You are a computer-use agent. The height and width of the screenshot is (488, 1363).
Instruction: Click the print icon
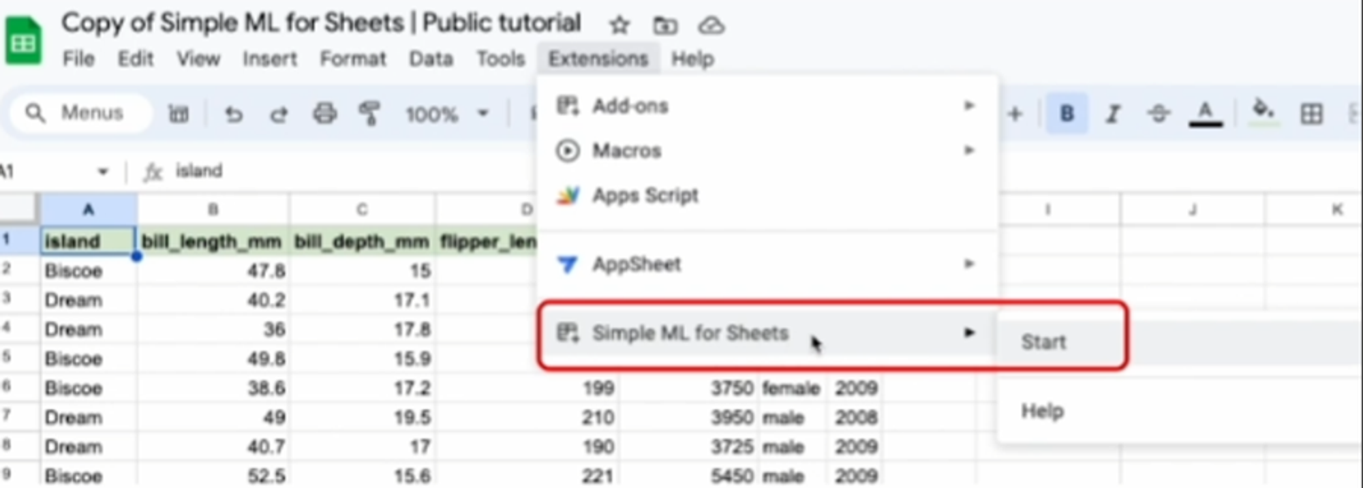[x=324, y=113]
